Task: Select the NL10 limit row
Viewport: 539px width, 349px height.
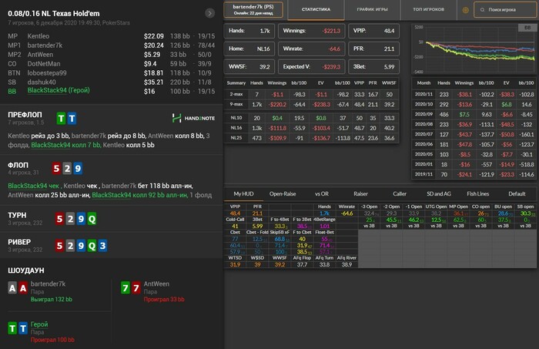Action: coord(311,118)
